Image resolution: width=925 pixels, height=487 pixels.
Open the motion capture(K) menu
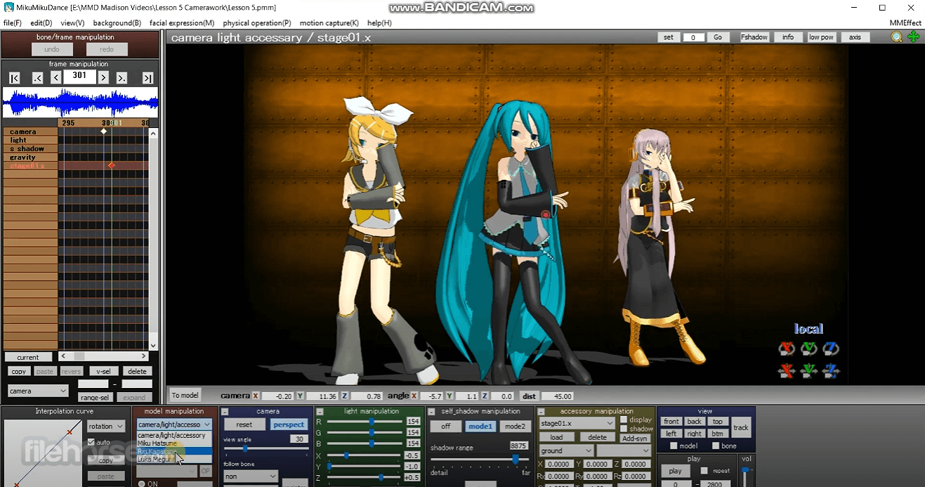pyautogui.click(x=329, y=23)
